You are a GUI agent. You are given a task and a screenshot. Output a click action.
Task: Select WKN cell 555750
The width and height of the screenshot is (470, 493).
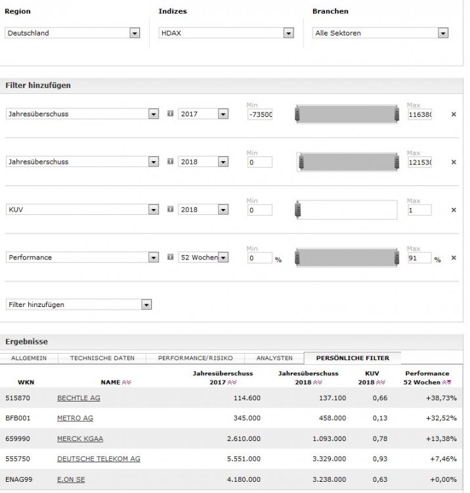[18, 459]
